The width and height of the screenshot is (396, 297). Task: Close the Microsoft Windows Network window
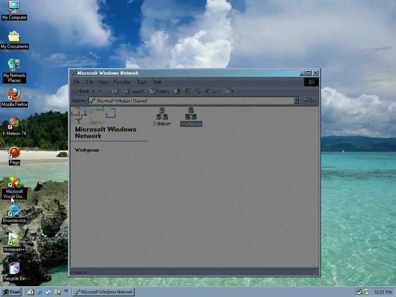(316, 73)
